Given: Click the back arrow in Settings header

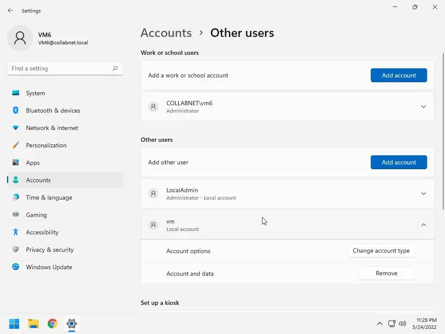Looking at the screenshot, I should (10, 10).
